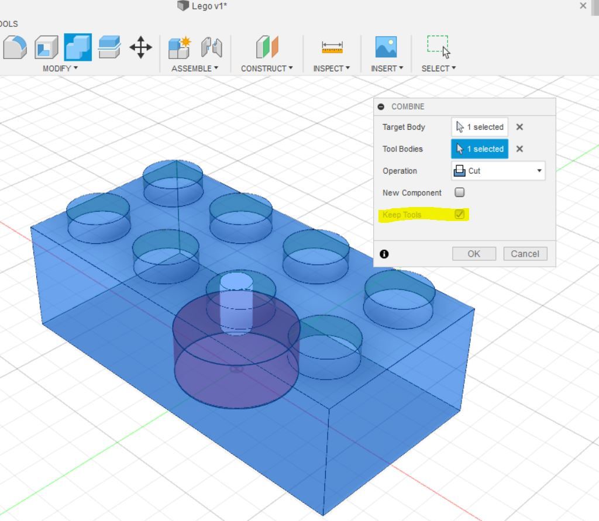Close the Lego v1 document tab
599x521 pixels.
click(x=583, y=6)
